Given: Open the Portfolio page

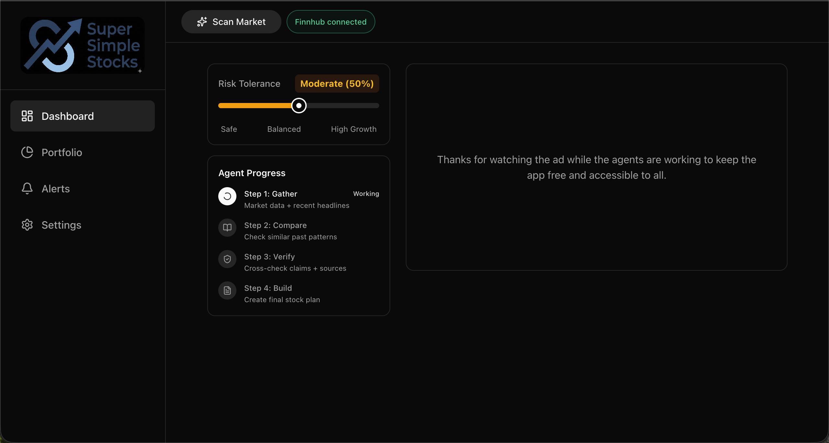Looking at the screenshot, I should (x=62, y=152).
